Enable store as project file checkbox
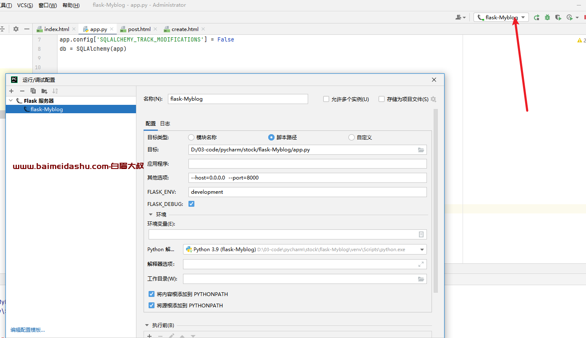Viewport: 586px width, 338px height. click(382, 99)
